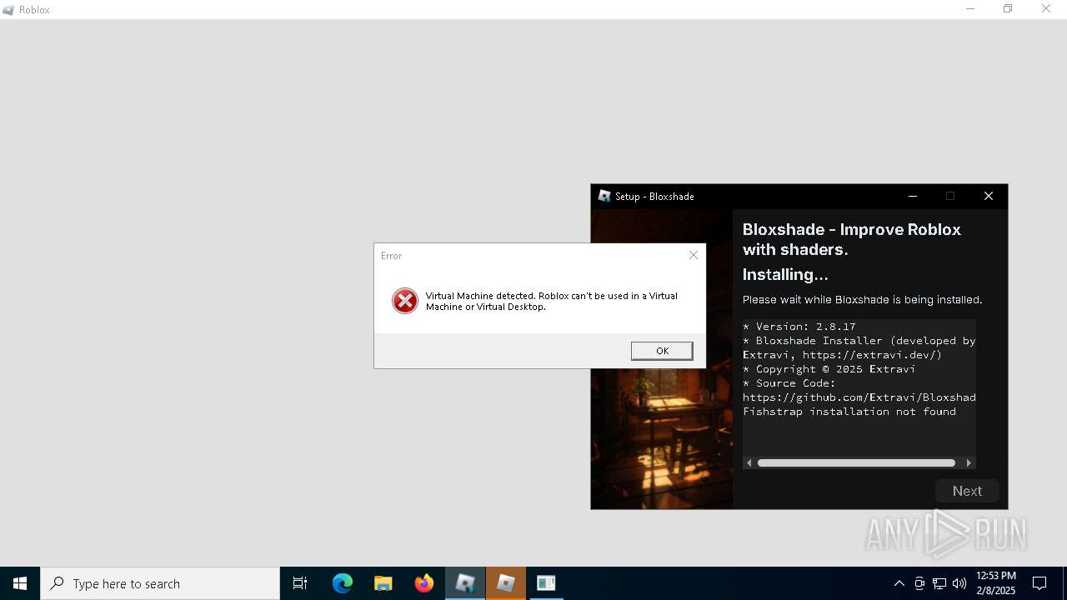Screen dimensions: 1067x600
Task: Click the 'Version: 2.8.17' log line
Action: tap(799, 327)
